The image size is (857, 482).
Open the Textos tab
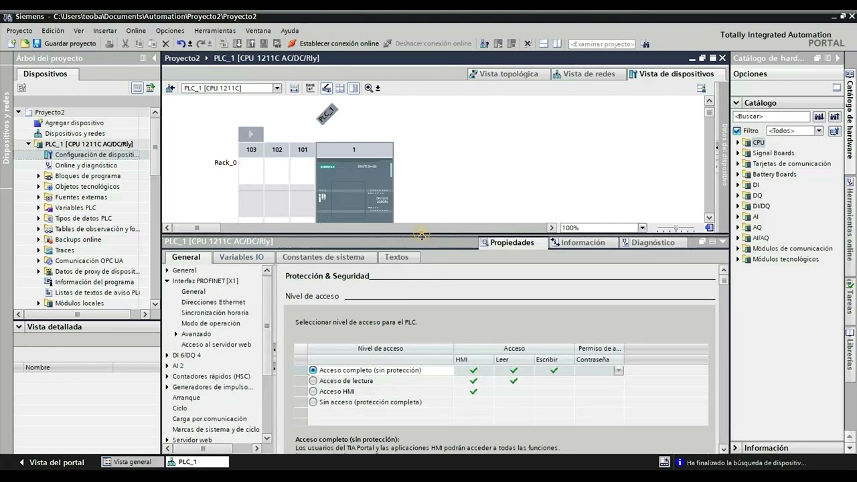[396, 257]
